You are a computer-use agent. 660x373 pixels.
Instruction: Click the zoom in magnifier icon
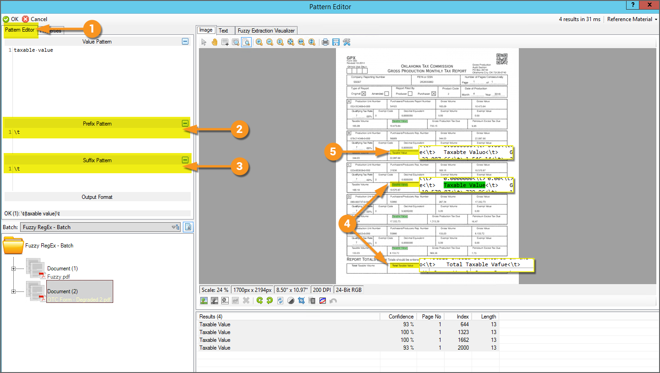[259, 42]
